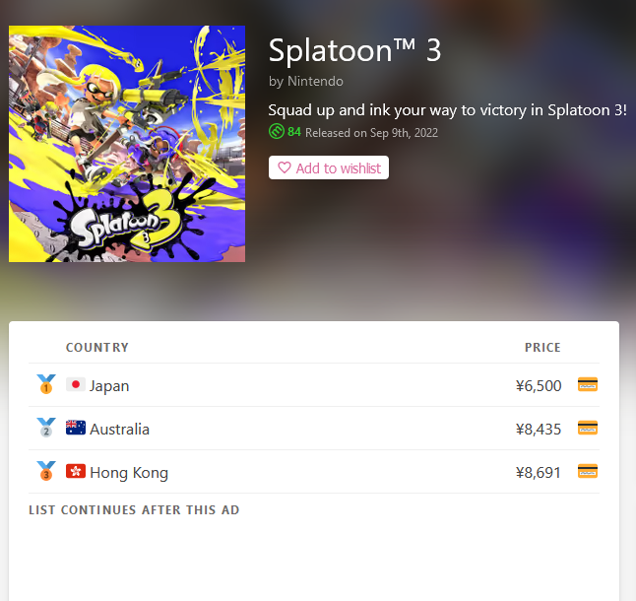Click the credit card icon in Australia row
Viewport: 636px width, 601px height.
click(588, 428)
